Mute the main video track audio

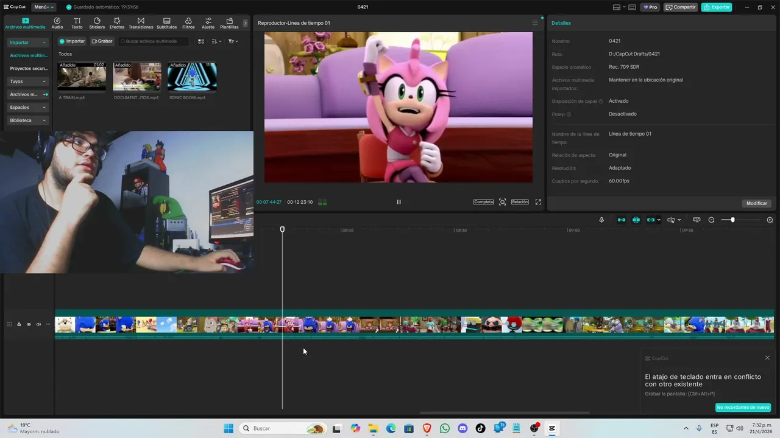click(x=38, y=324)
